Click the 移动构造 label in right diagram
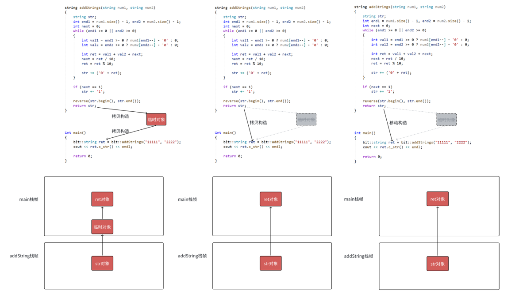 tap(398, 123)
